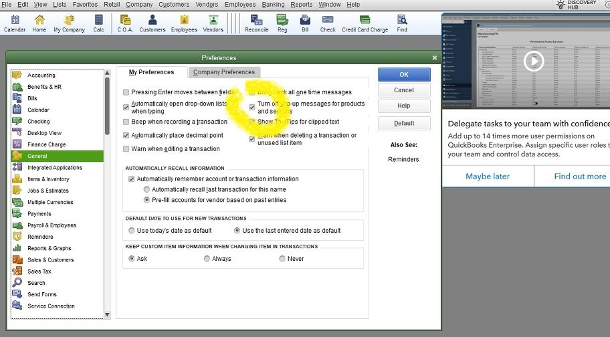Open the Reminders link under Also See
Screen dimensions: 610x337
tap(403, 159)
